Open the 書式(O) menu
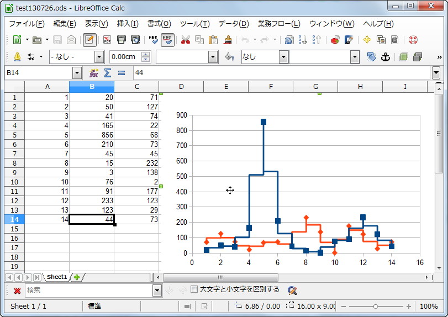The width and height of the screenshot is (448, 317). coord(159,24)
